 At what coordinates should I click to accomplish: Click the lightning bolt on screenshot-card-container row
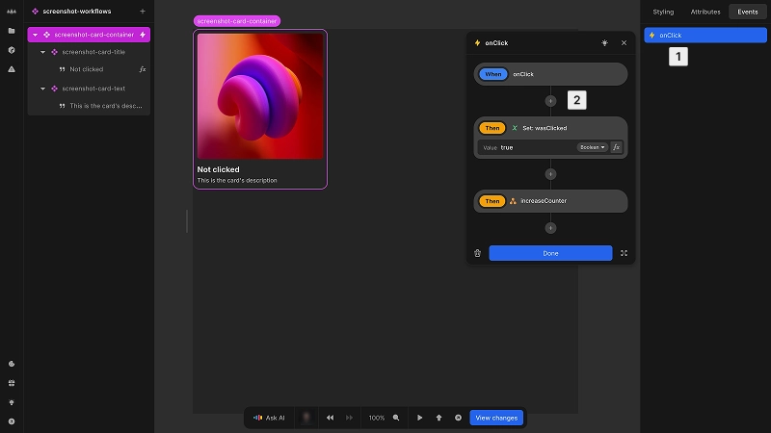tap(143, 35)
